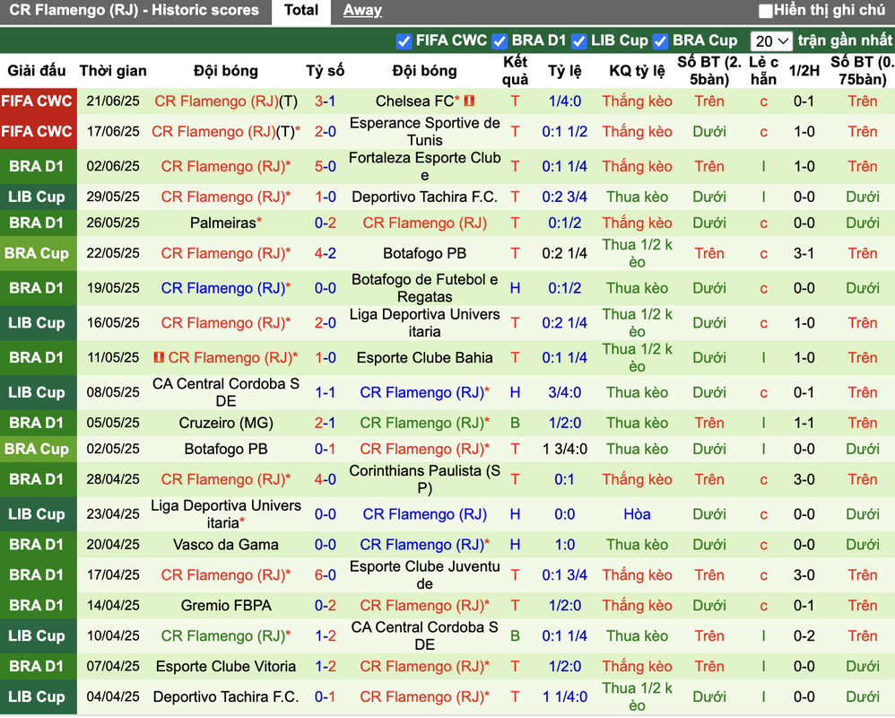
Task: Click the date 26/05/25
Action: pos(113,223)
